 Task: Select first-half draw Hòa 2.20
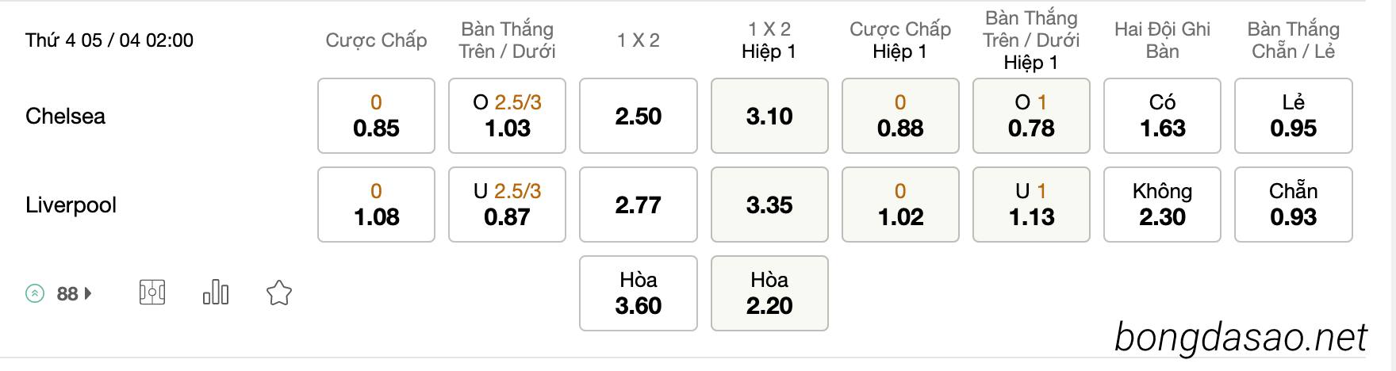pos(769,293)
